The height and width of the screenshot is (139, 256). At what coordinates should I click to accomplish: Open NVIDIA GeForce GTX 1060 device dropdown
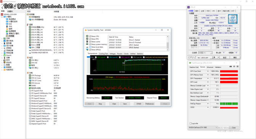203,128
